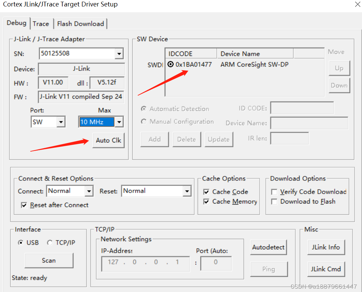362x292 pixels.
Task: Click the Update device button
Action: tap(219, 139)
